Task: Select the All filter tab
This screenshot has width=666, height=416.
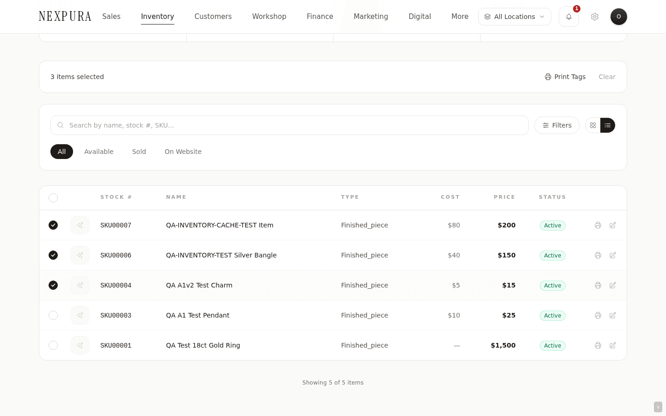Action: tap(62, 152)
